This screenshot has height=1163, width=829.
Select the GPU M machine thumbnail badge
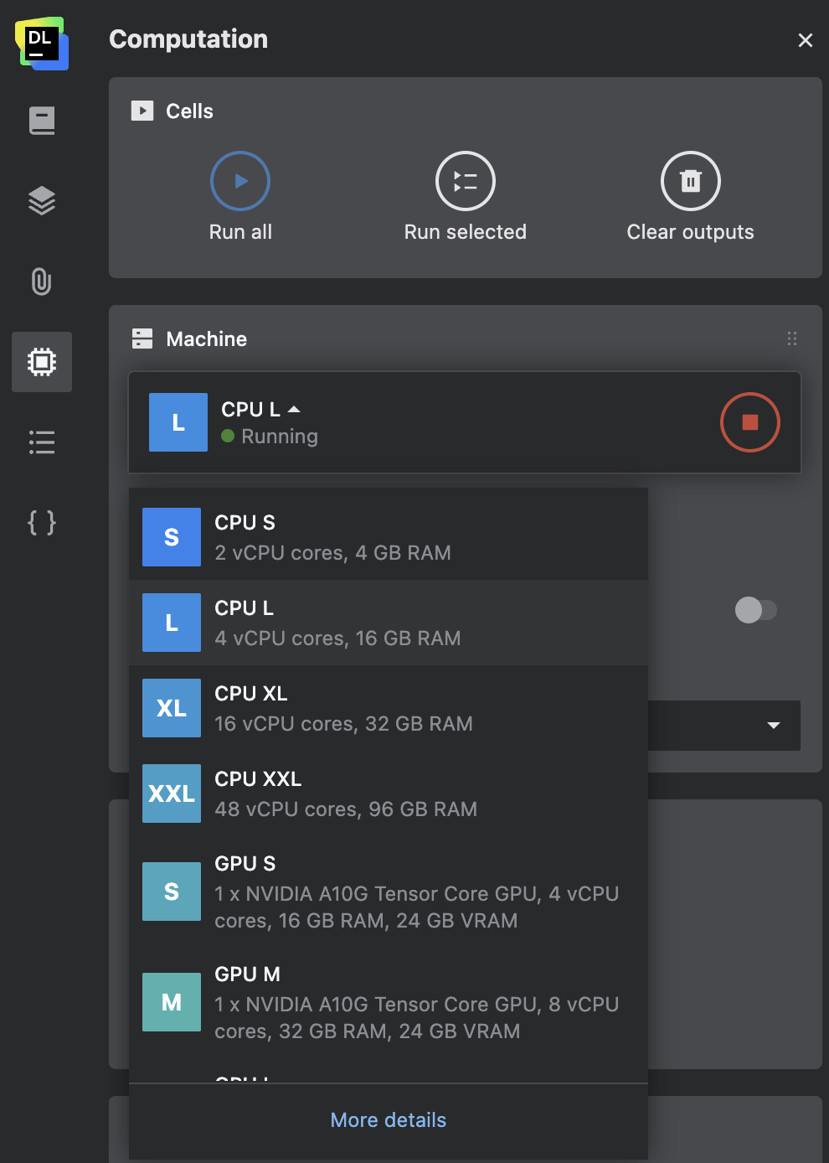point(172,1002)
